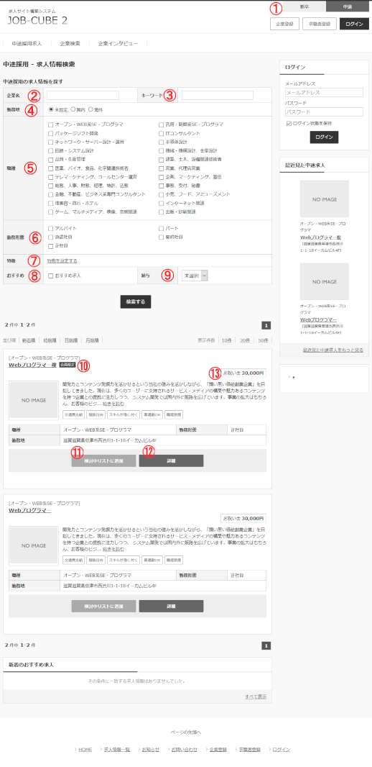Click the 会員限定 badge beside Webプログラマー
This screenshot has height=767, width=372.
point(66,365)
